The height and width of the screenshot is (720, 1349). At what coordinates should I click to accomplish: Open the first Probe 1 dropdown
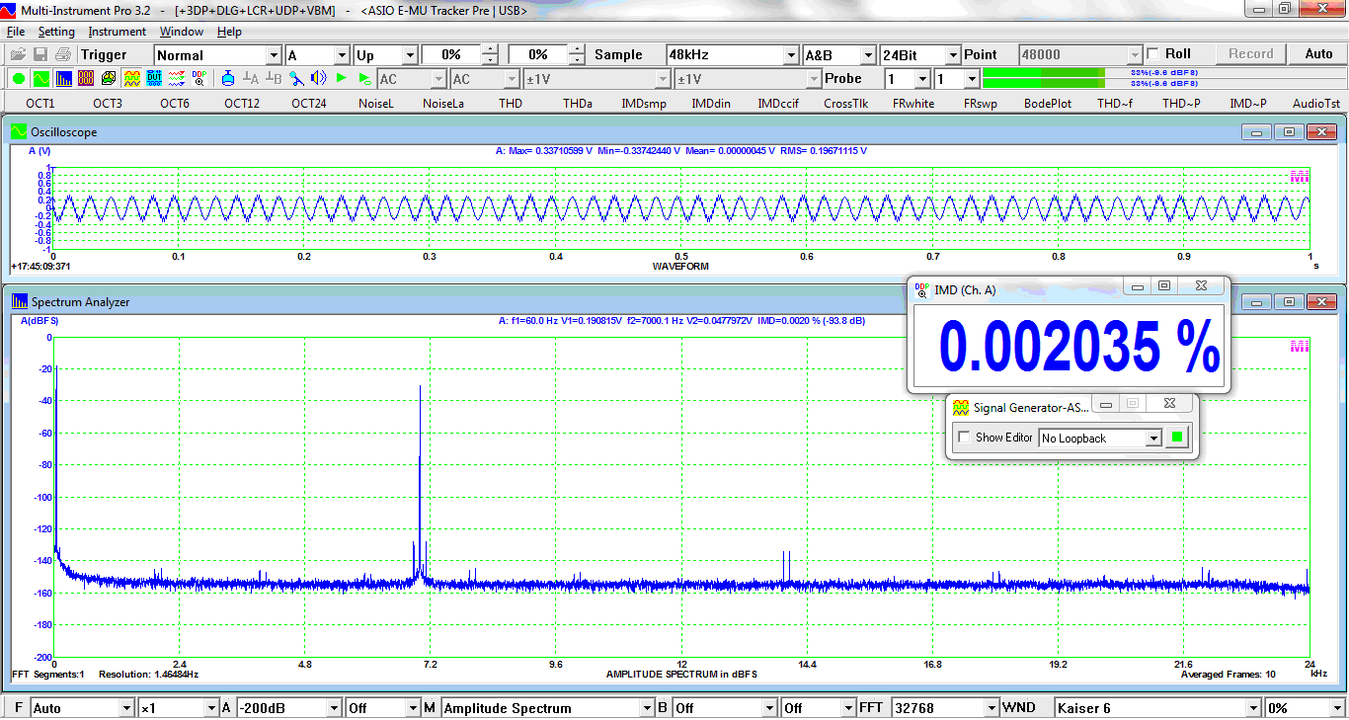click(x=908, y=79)
